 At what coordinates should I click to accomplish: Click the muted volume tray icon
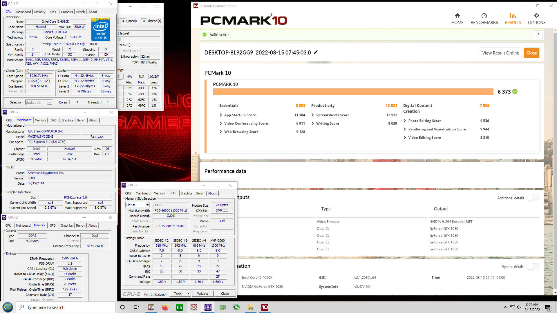point(519,307)
